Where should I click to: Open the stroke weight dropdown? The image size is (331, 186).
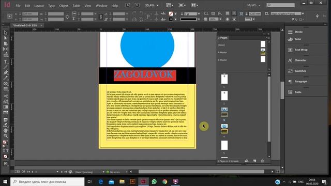pos(199,14)
